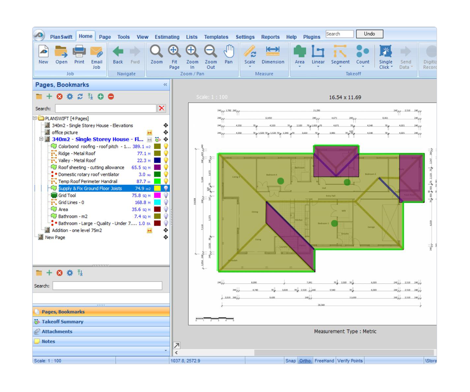Image resolution: width=470 pixels, height=392 pixels.
Task: Select the Segment takeoff tool
Action: pos(340,51)
